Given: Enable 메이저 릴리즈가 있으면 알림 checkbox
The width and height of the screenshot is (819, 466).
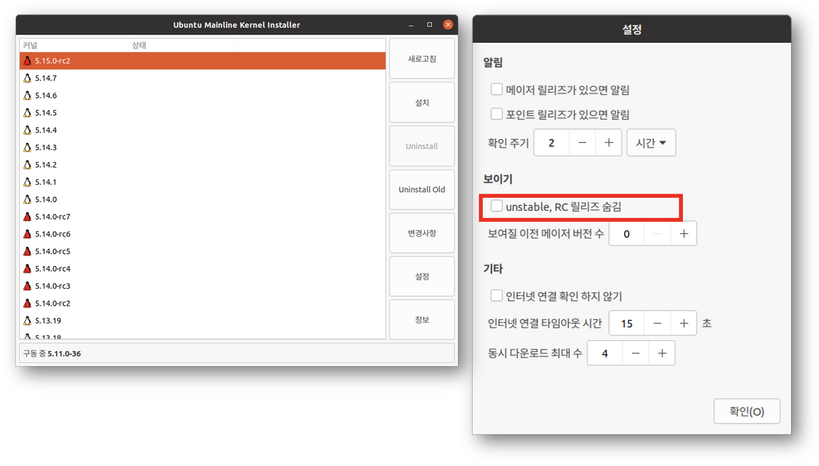Looking at the screenshot, I should click(x=497, y=89).
